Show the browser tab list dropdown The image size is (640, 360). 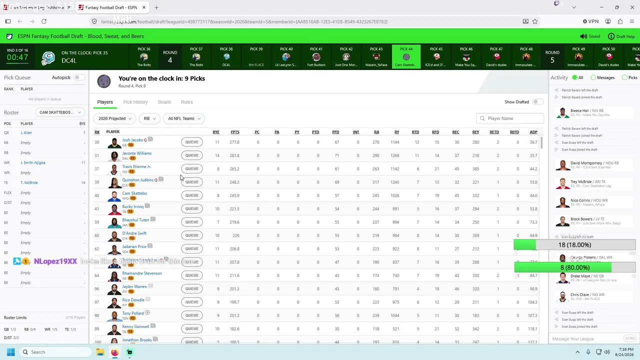(573, 7)
